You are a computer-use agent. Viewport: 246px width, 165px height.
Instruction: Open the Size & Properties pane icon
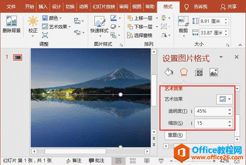199,72
